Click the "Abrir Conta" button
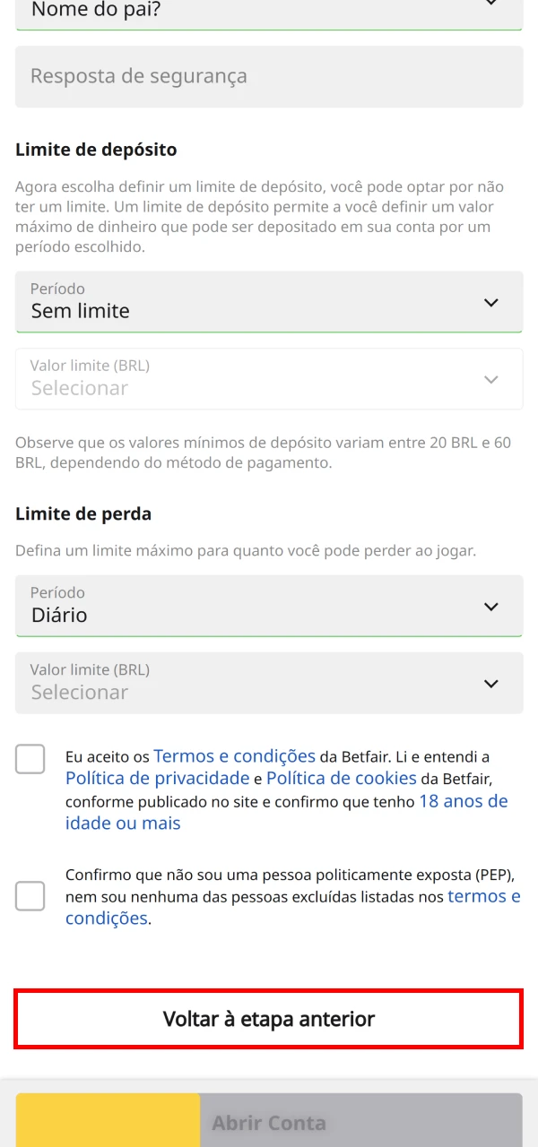Viewport: 538px width, 1147px height. [x=269, y=1122]
